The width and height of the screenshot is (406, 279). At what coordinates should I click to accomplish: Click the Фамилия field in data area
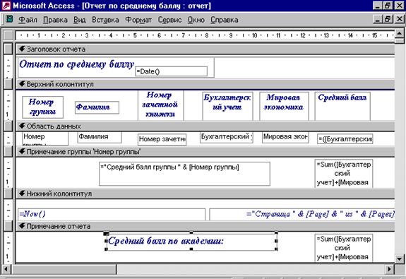tap(100, 137)
